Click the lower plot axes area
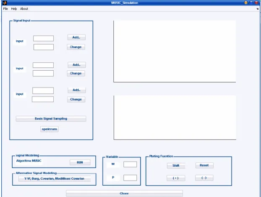 (175, 117)
